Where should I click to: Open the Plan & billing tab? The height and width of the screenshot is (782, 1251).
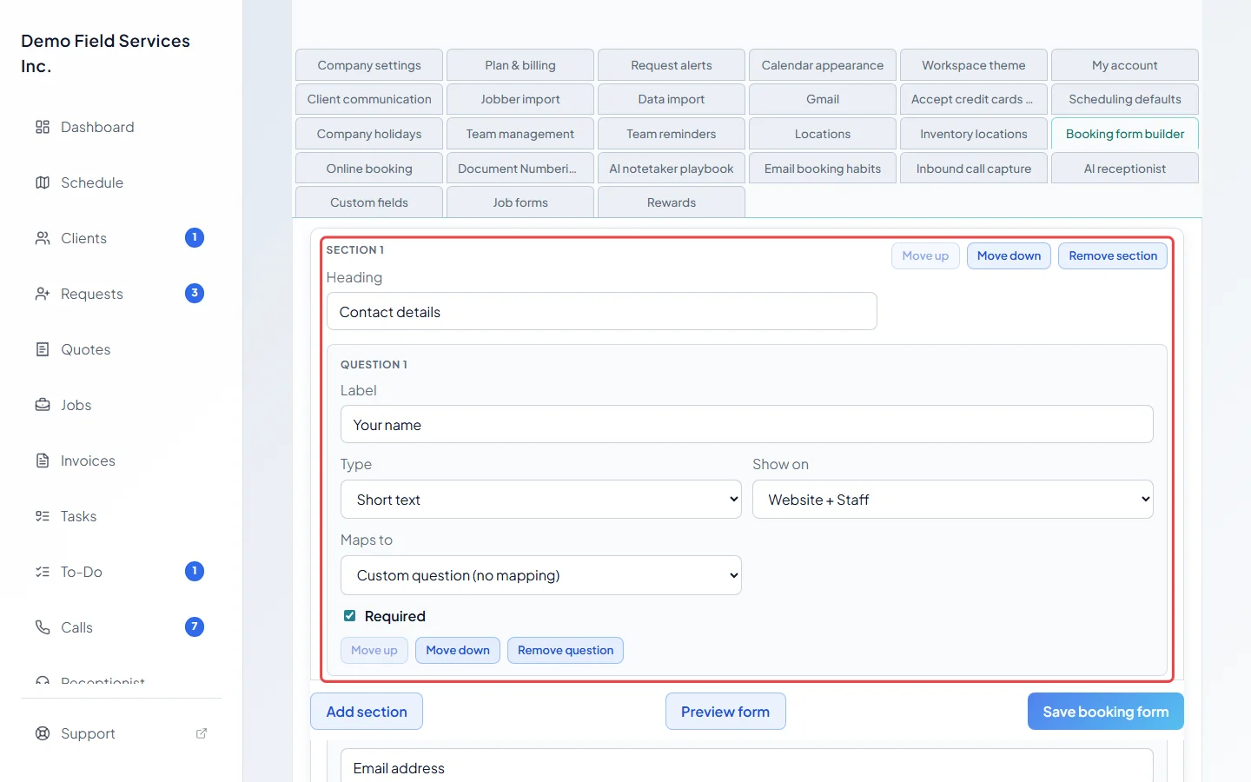click(x=520, y=65)
